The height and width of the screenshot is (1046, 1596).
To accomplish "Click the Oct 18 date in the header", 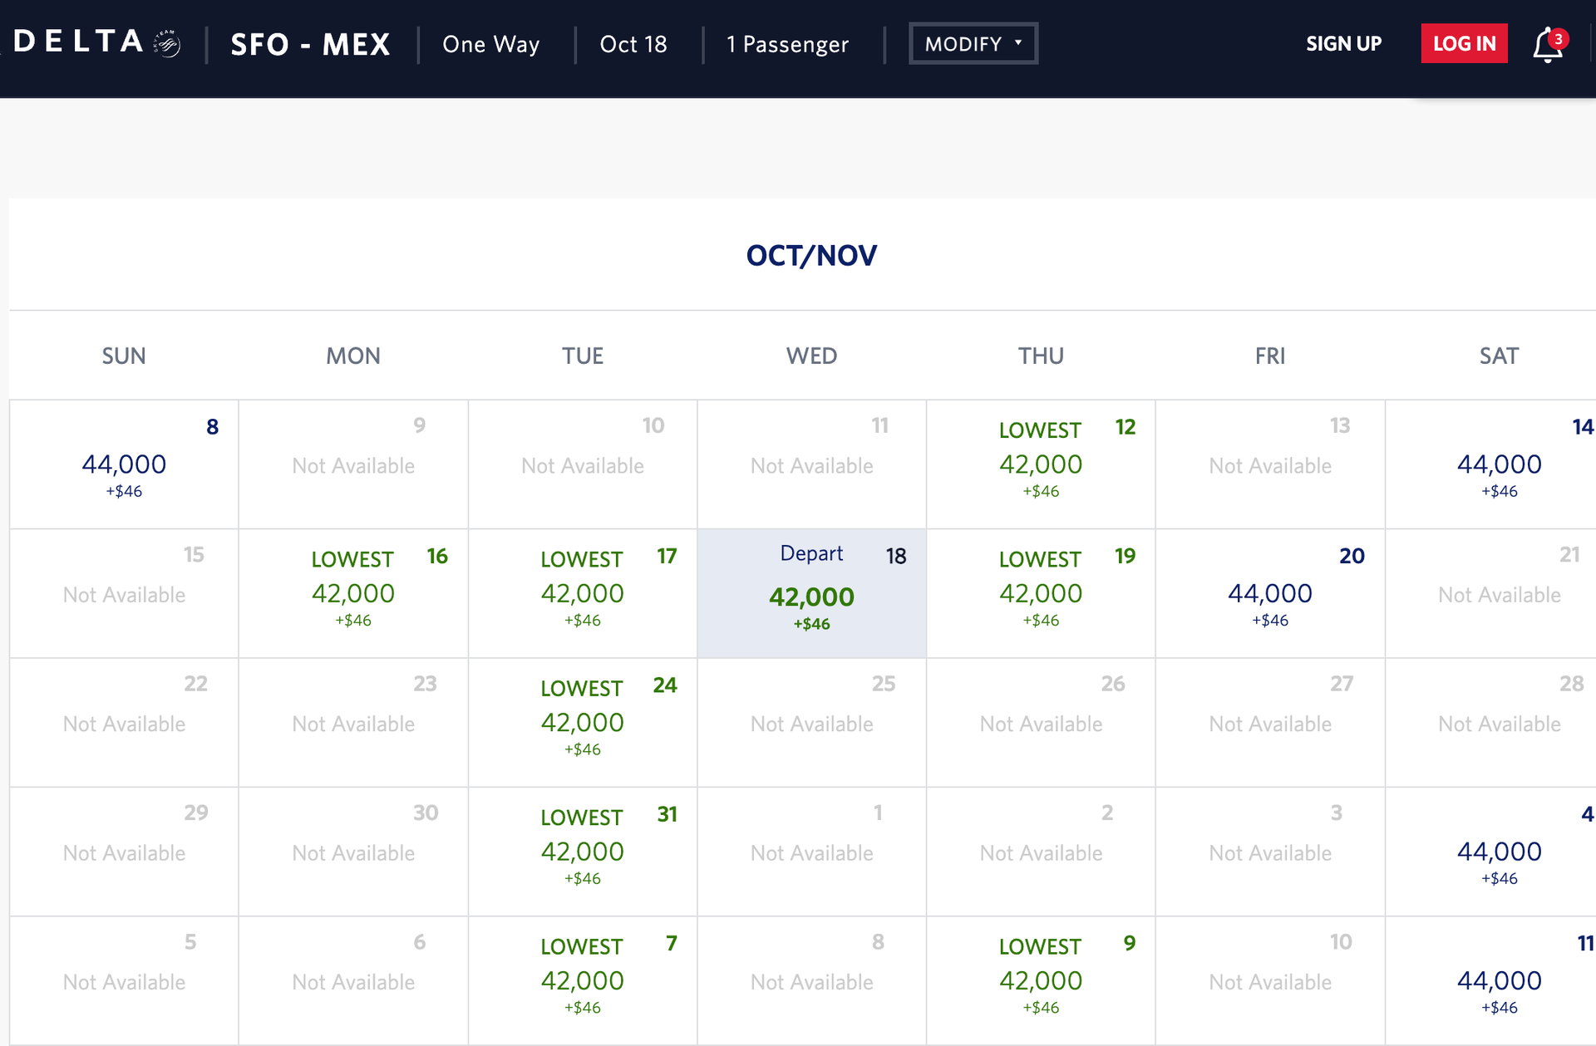I will tap(633, 44).
